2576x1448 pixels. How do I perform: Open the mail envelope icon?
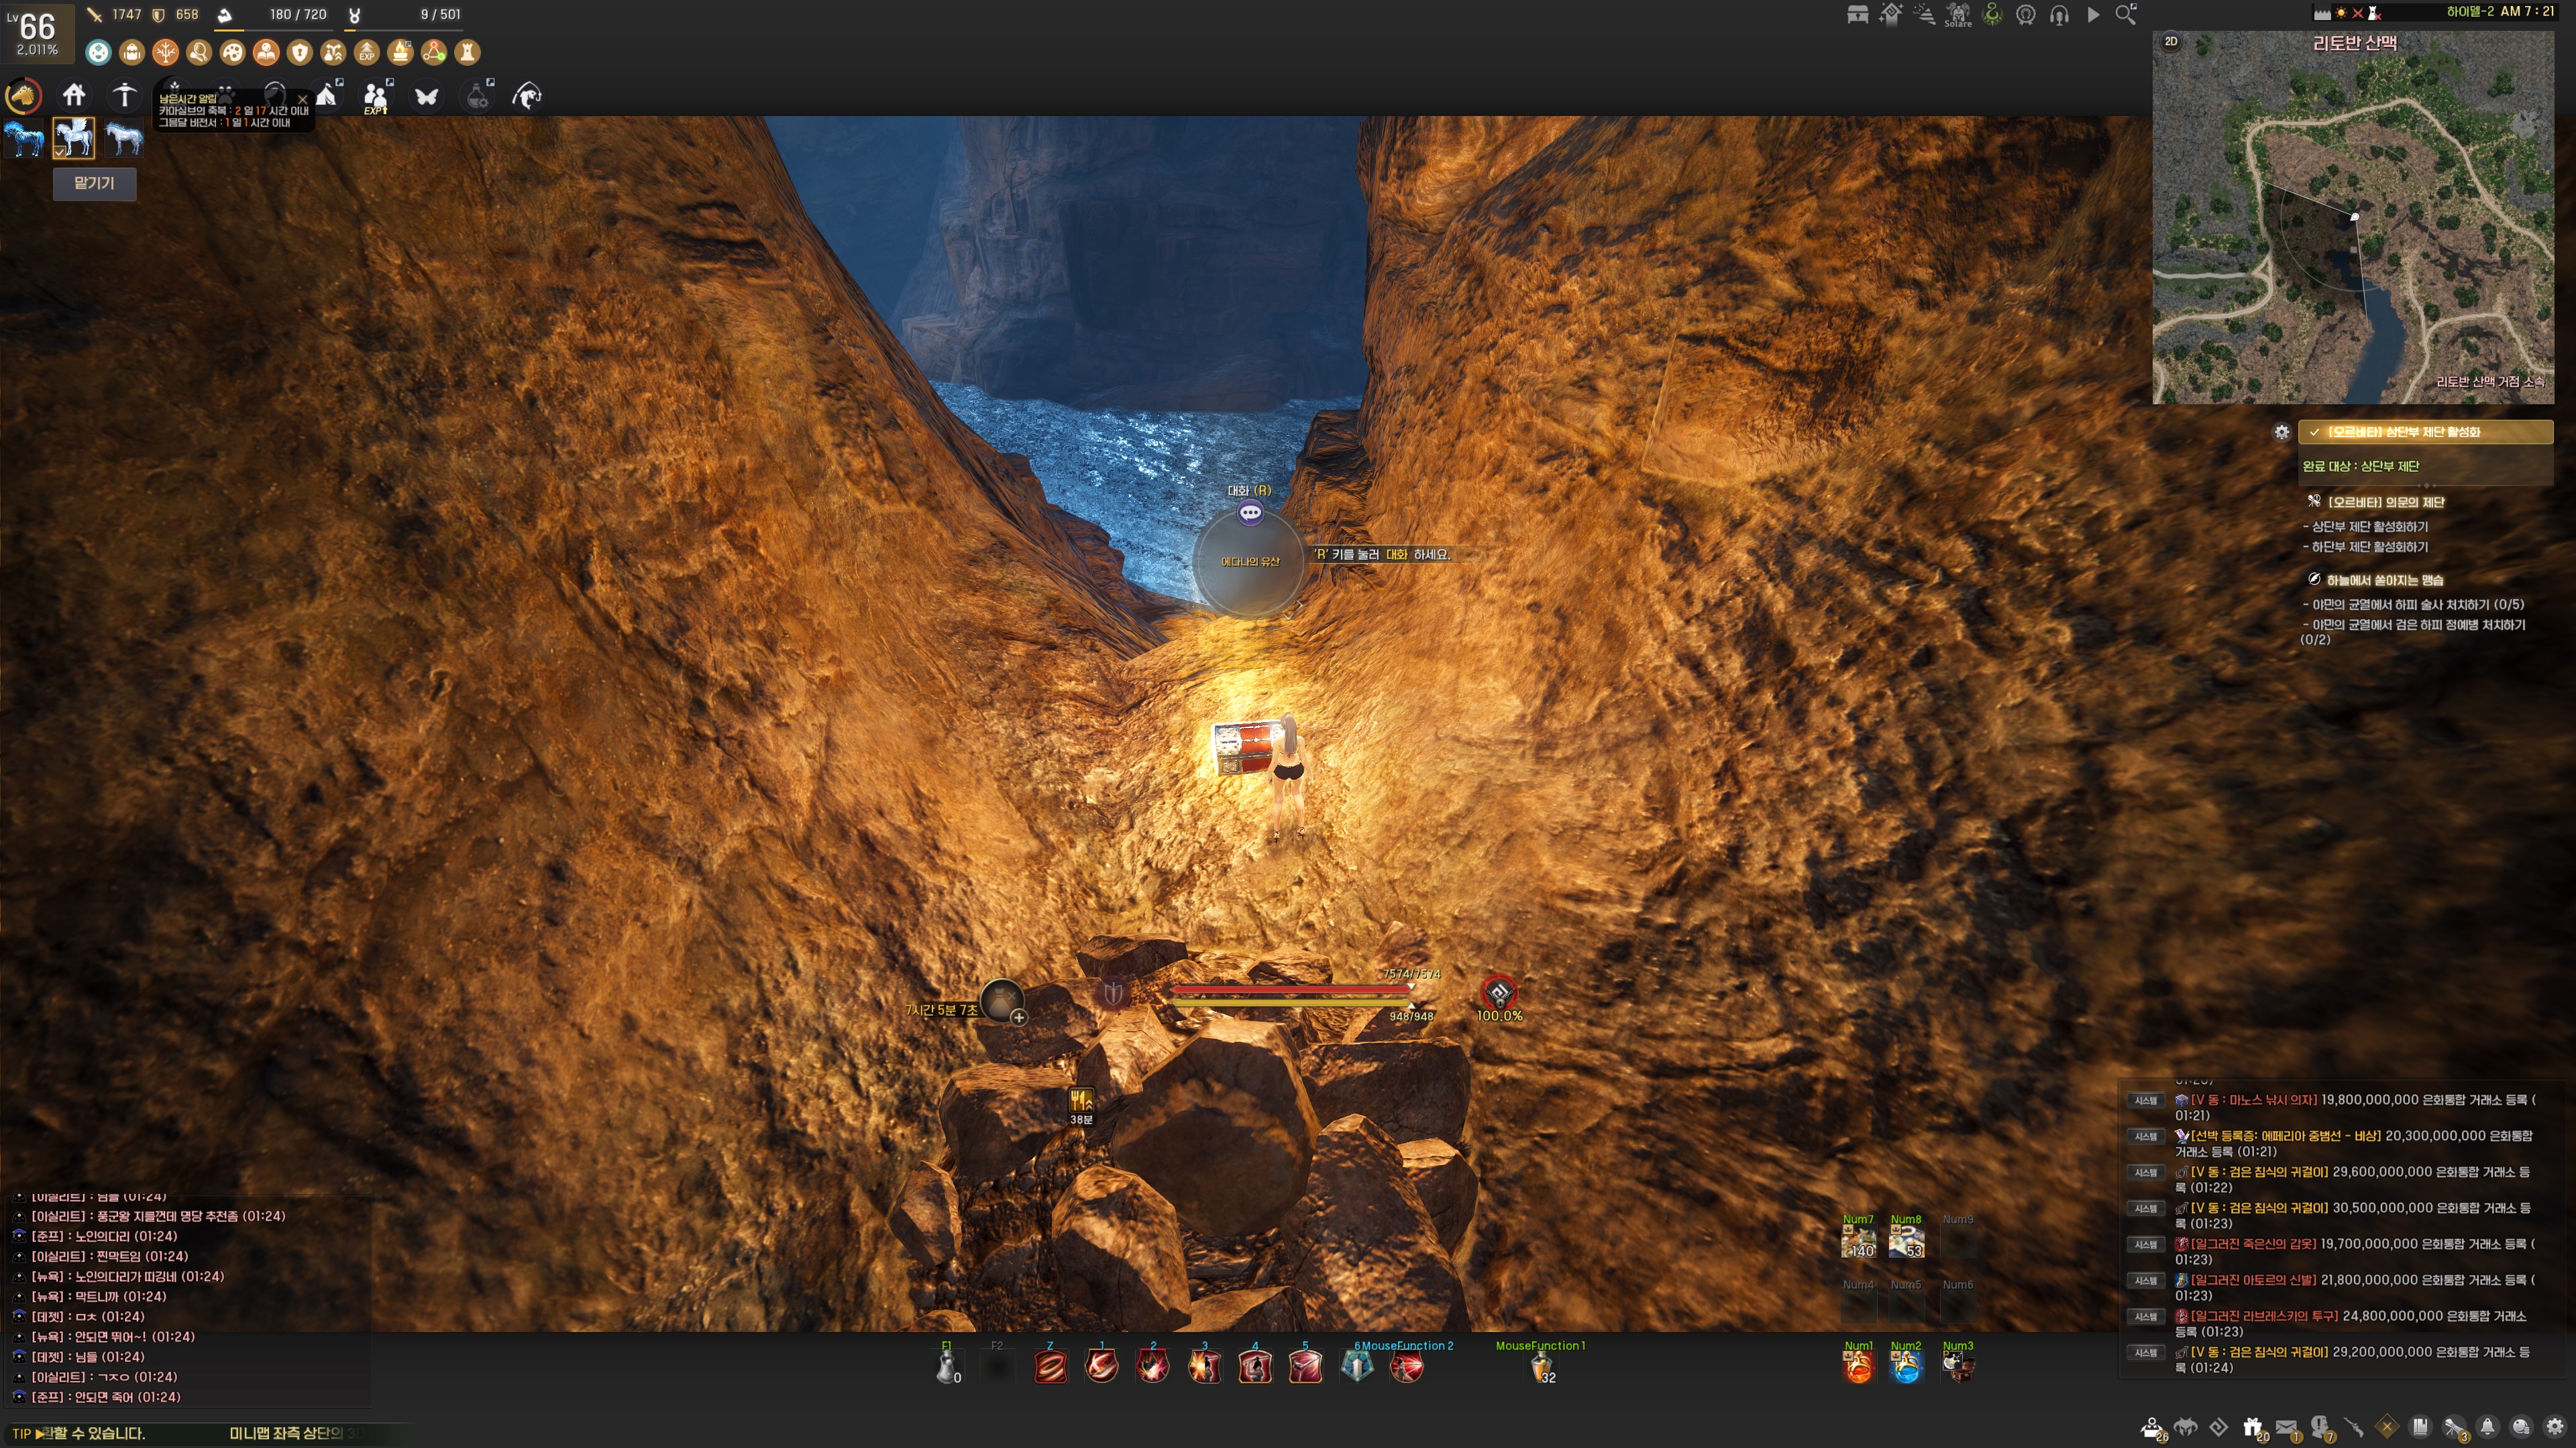[2286, 1427]
